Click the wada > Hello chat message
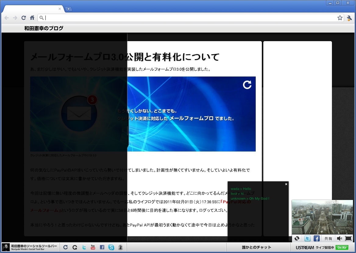Viewport: 356px width, 253px height. [x=241, y=189]
